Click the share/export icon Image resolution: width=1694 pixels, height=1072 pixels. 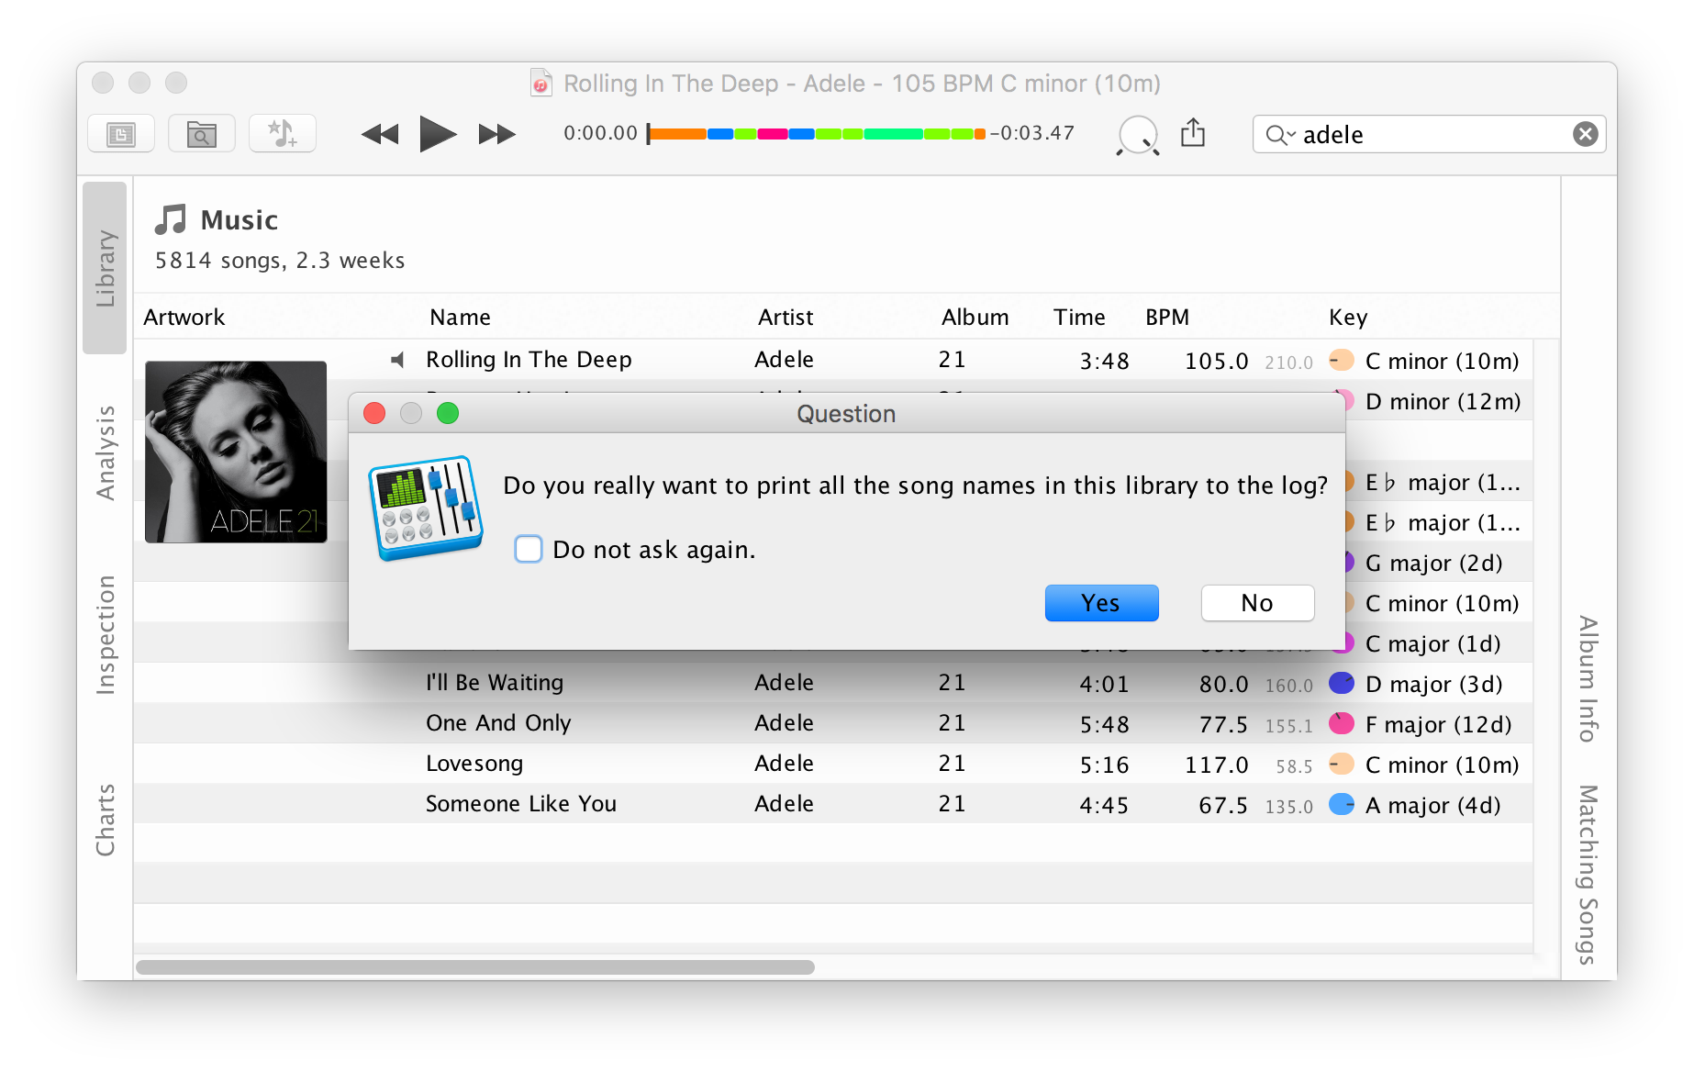[1194, 133]
